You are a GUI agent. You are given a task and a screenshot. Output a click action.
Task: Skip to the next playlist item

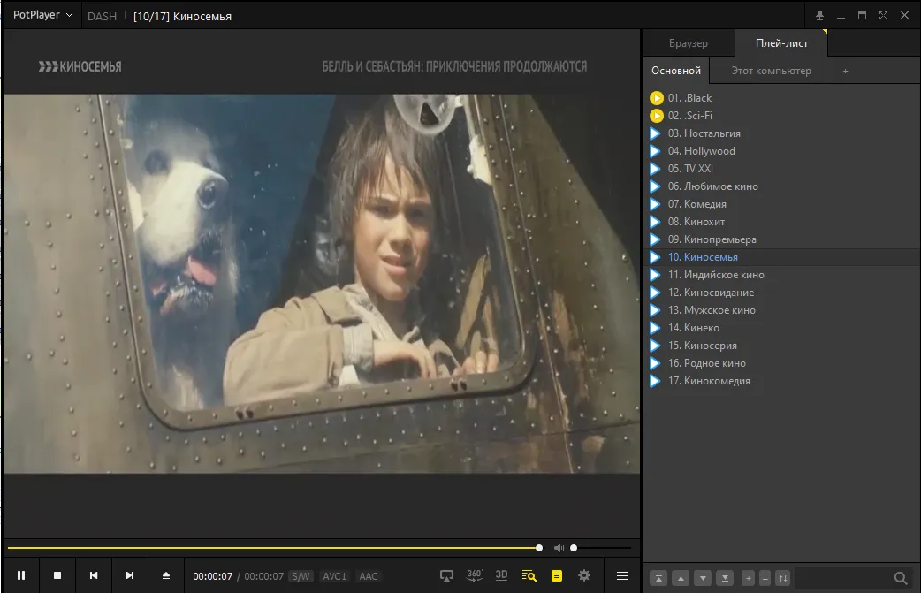(x=130, y=575)
